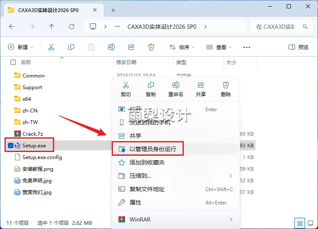The width and height of the screenshot is (318, 229).
Task: Click the CAXA3D实体设计2026 SP0 breadcrumb
Action: 162,27
